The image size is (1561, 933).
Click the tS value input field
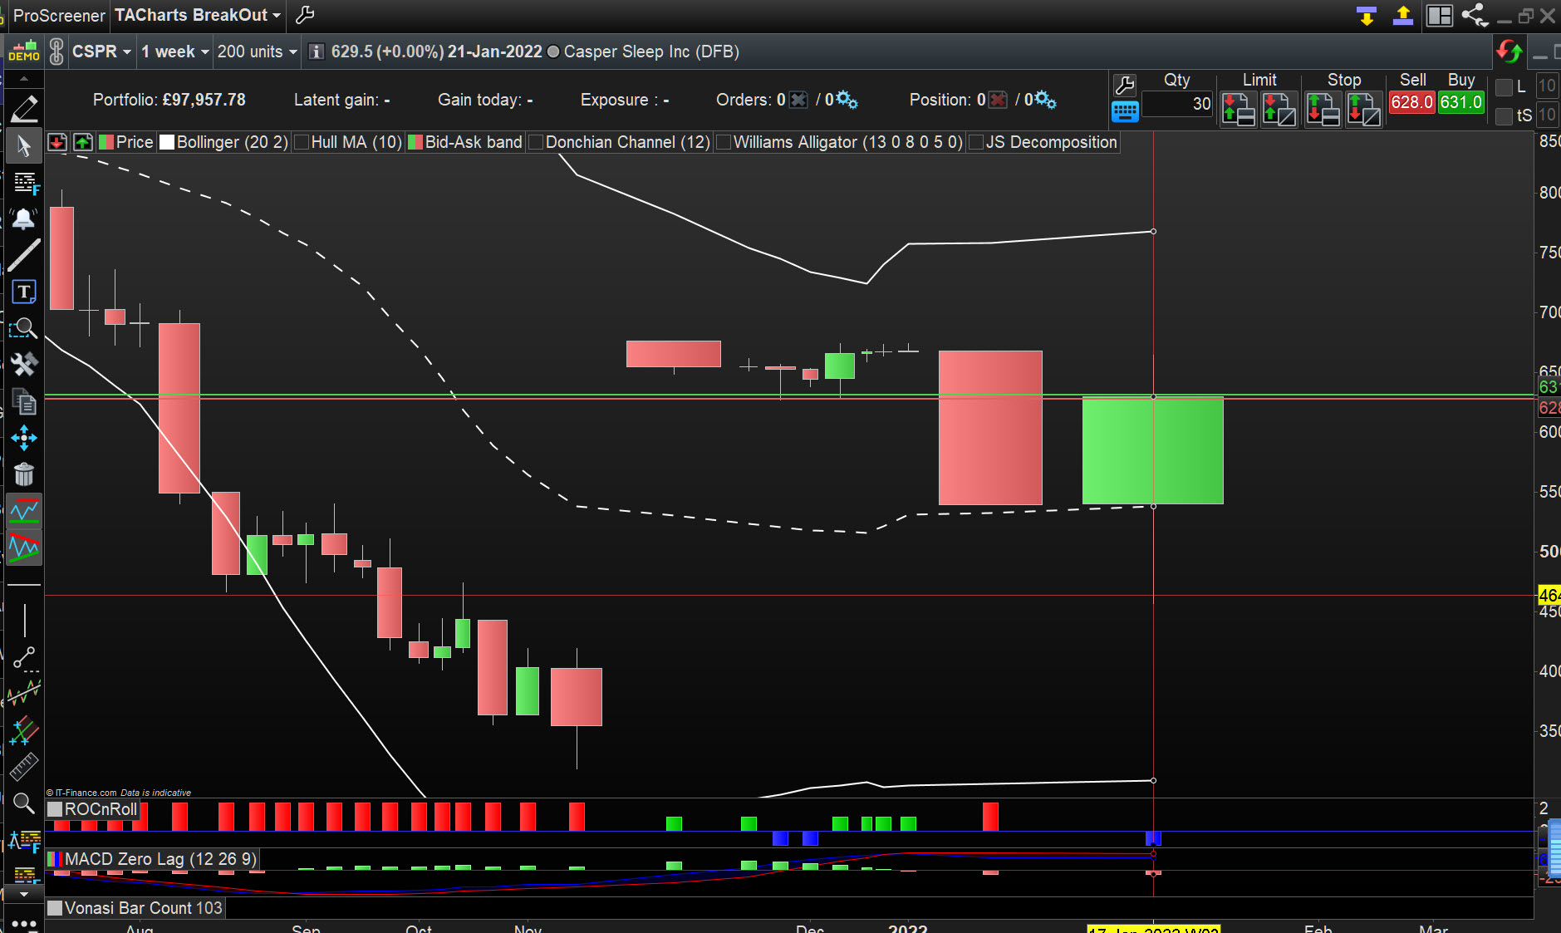tap(1547, 115)
